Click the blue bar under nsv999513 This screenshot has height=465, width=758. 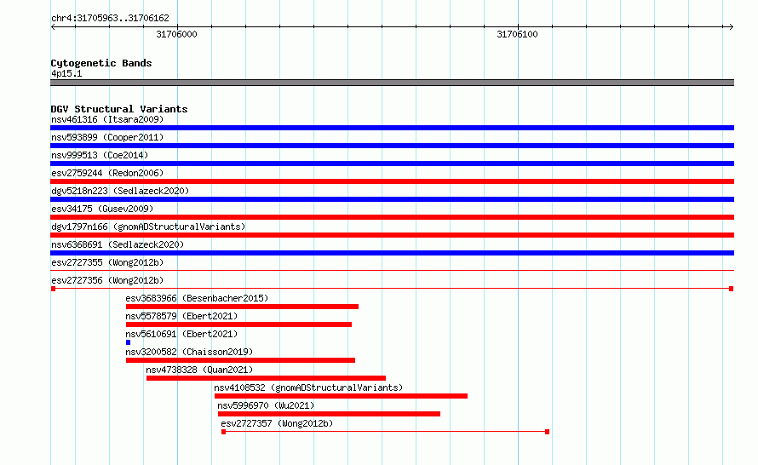pyautogui.click(x=392, y=164)
